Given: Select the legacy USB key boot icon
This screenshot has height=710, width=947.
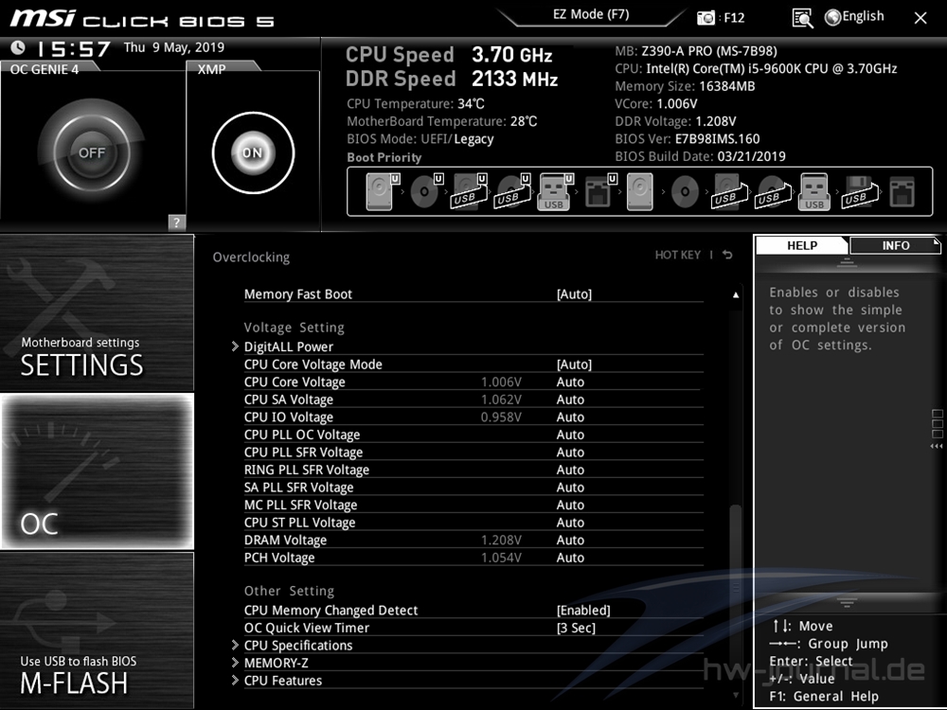Looking at the screenshot, I should [814, 192].
